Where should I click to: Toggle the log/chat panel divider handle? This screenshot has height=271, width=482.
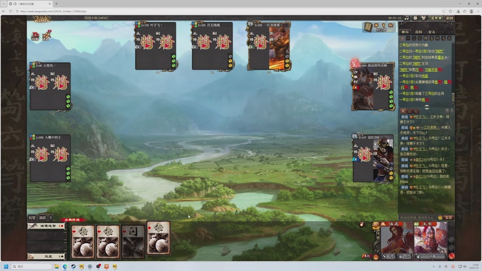427,107
